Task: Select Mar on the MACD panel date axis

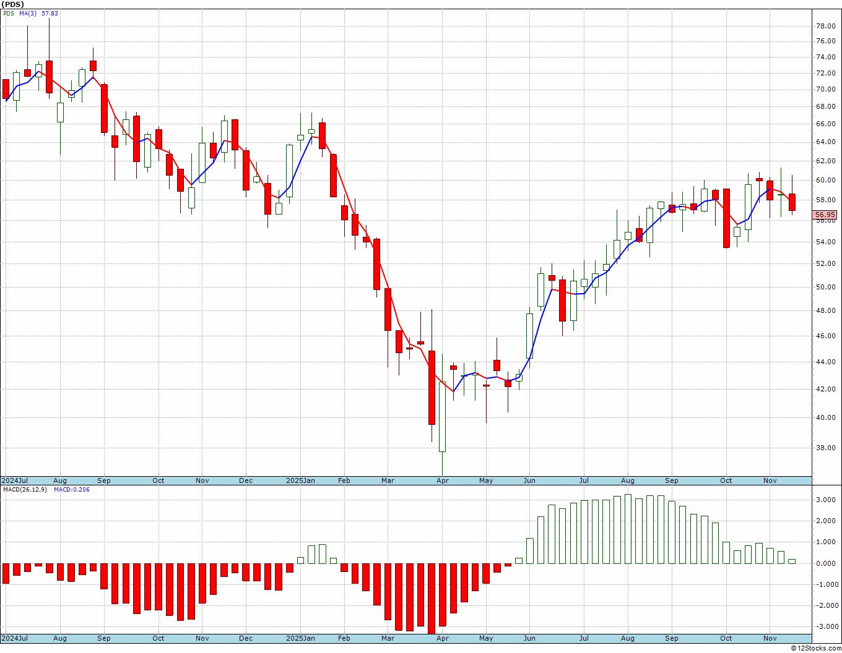Action: (x=388, y=638)
